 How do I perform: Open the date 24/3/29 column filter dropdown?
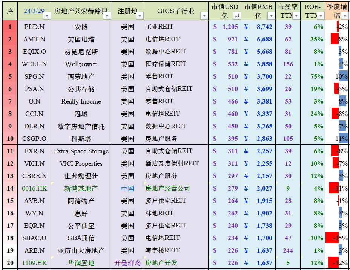[x=47, y=16]
